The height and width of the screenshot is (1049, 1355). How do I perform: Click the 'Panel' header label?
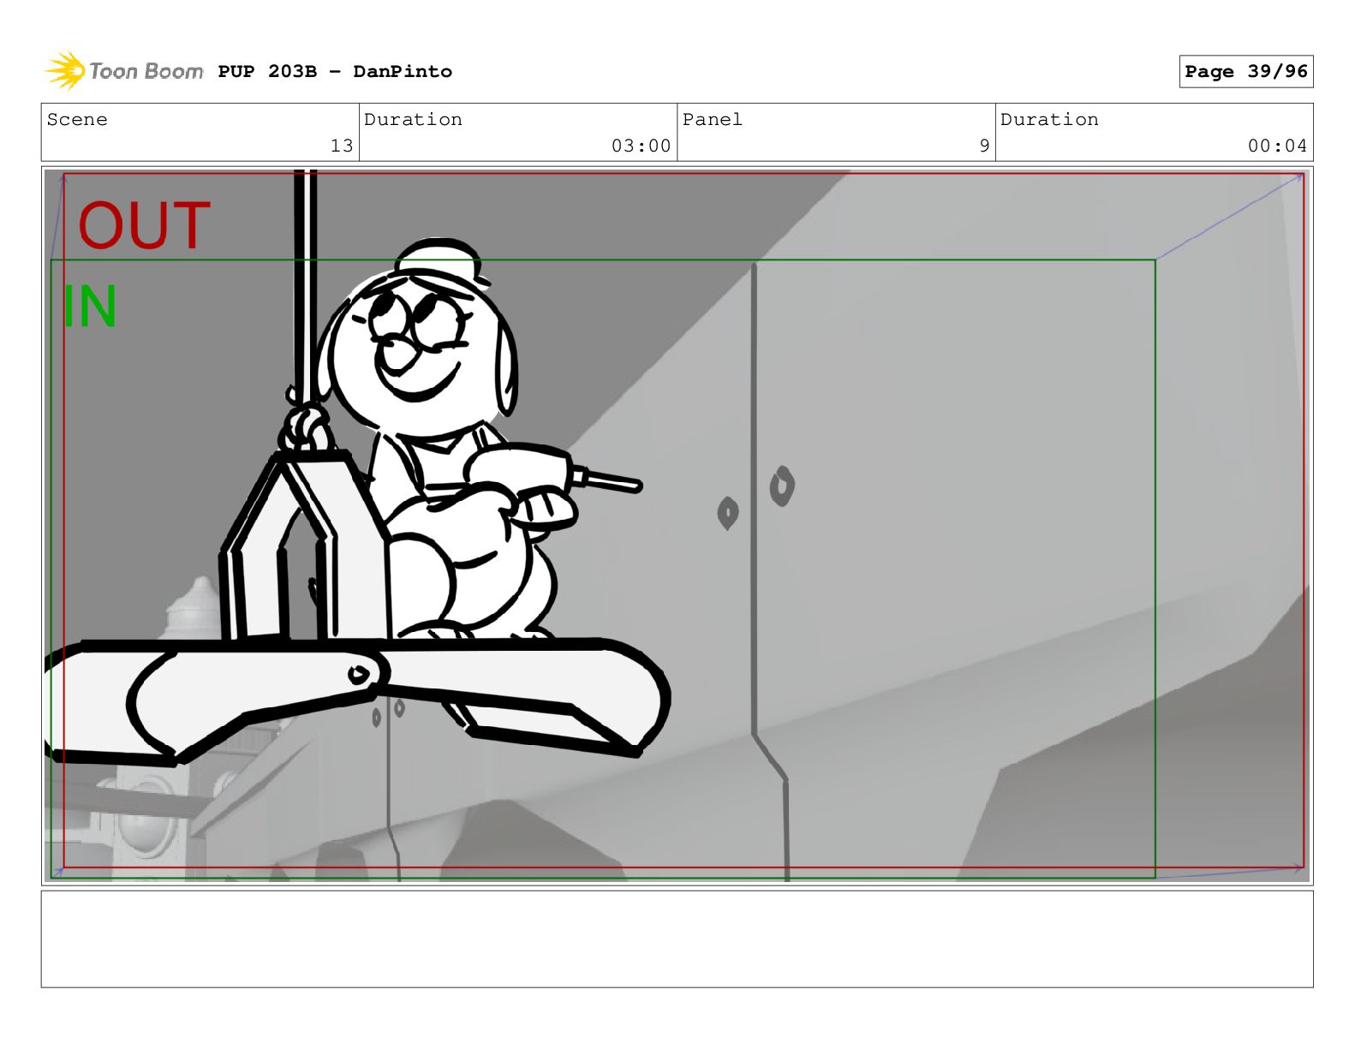coord(712,120)
